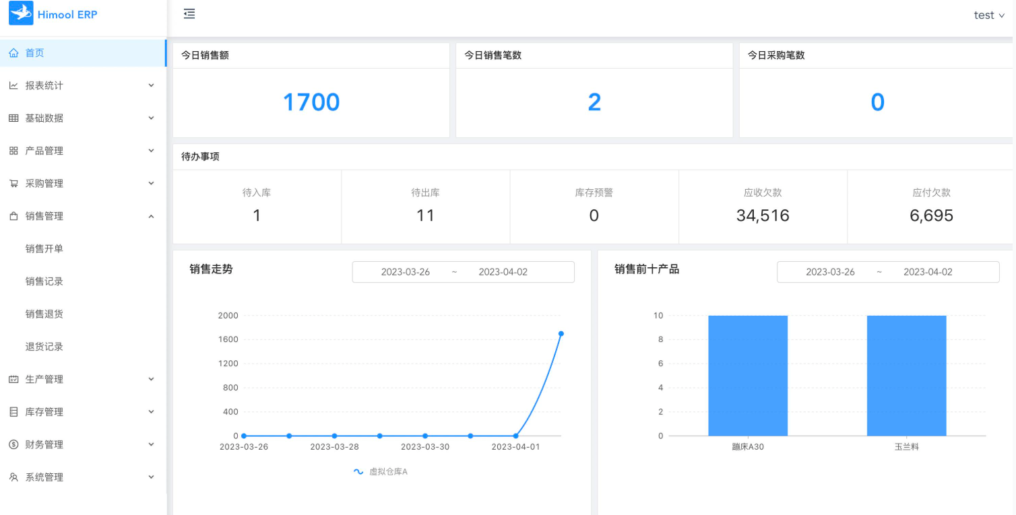The height and width of the screenshot is (515, 1016).
Task: Click the Himool ERP logo icon
Action: click(21, 13)
